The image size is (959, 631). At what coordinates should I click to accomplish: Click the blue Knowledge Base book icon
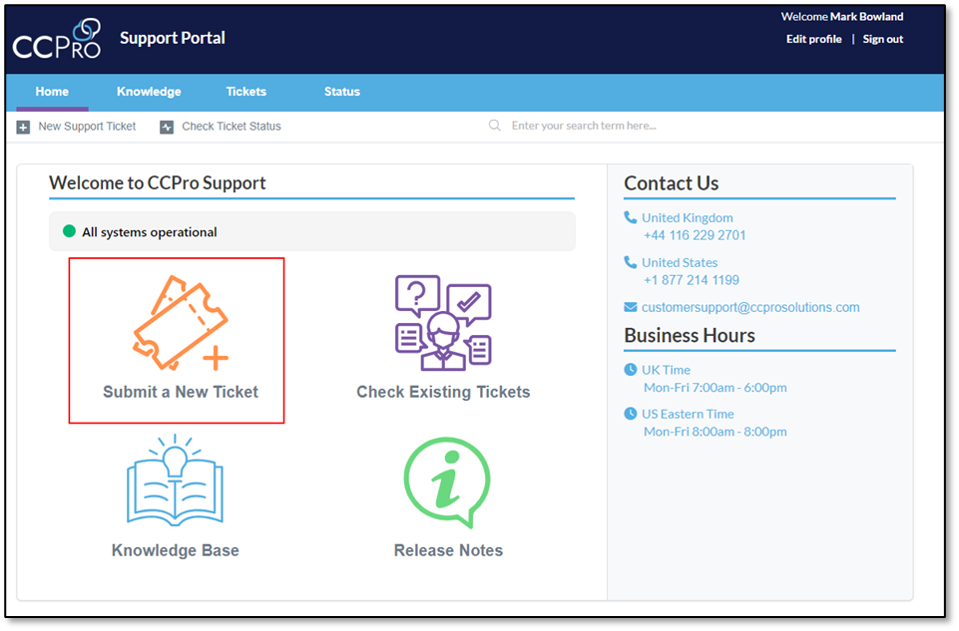(x=175, y=480)
